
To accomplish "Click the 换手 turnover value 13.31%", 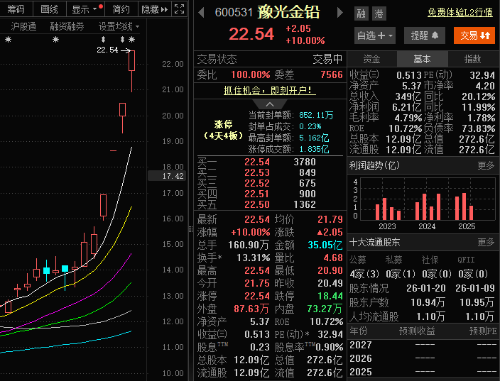I will tap(254, 258).
